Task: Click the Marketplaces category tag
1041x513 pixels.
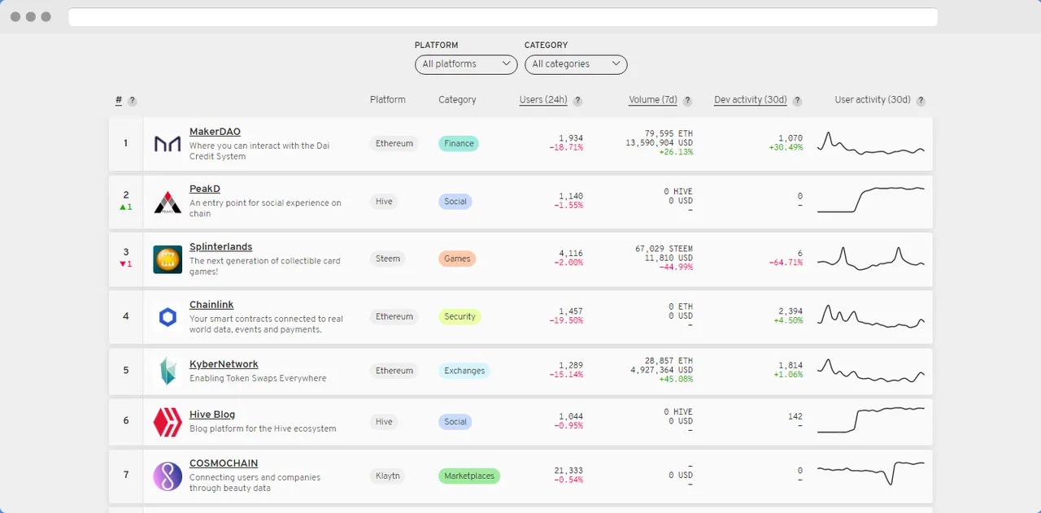Action: (x=469, y=476)
